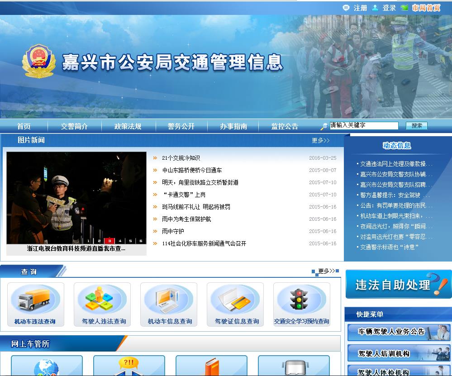
Task: Click the night traffic police news photo
Action: click(x=76, y=198)
